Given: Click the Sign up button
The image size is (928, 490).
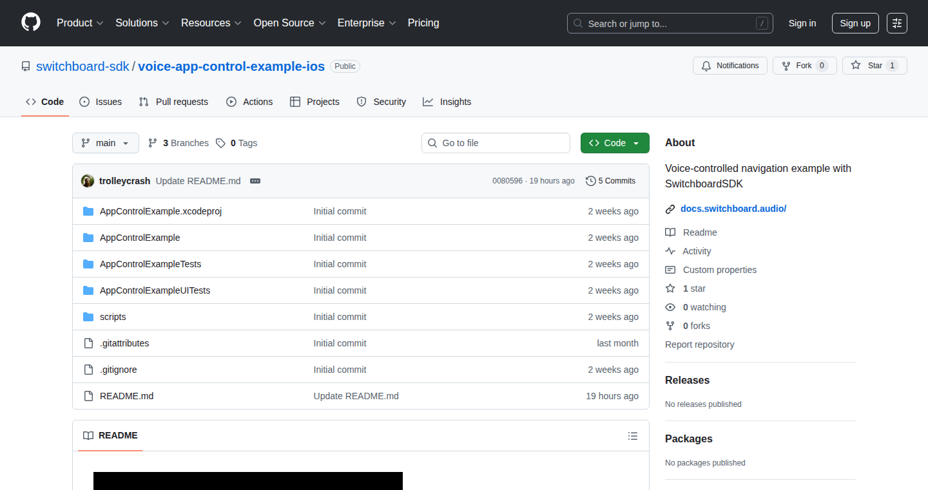Looking at the screenshot, I should [x=855, y=23].
